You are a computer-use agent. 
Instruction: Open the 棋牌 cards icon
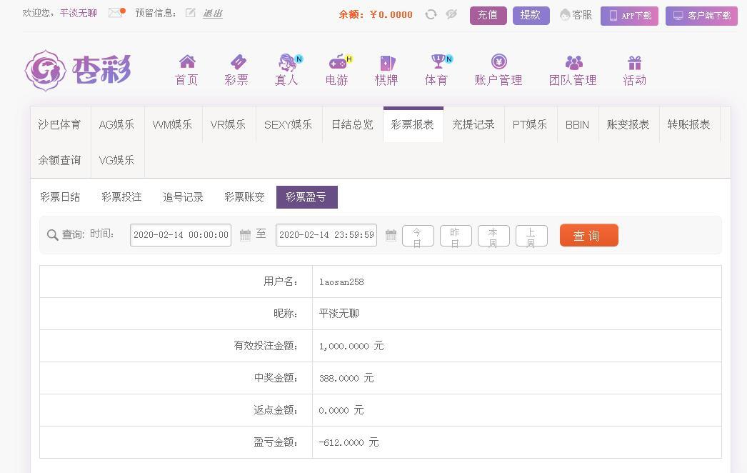386,62
